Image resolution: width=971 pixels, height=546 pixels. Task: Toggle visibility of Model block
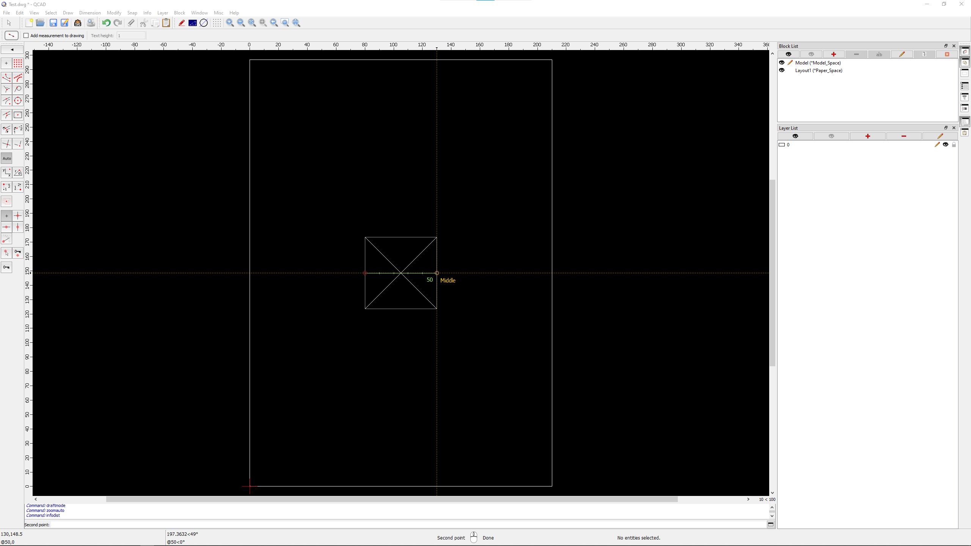782,63
